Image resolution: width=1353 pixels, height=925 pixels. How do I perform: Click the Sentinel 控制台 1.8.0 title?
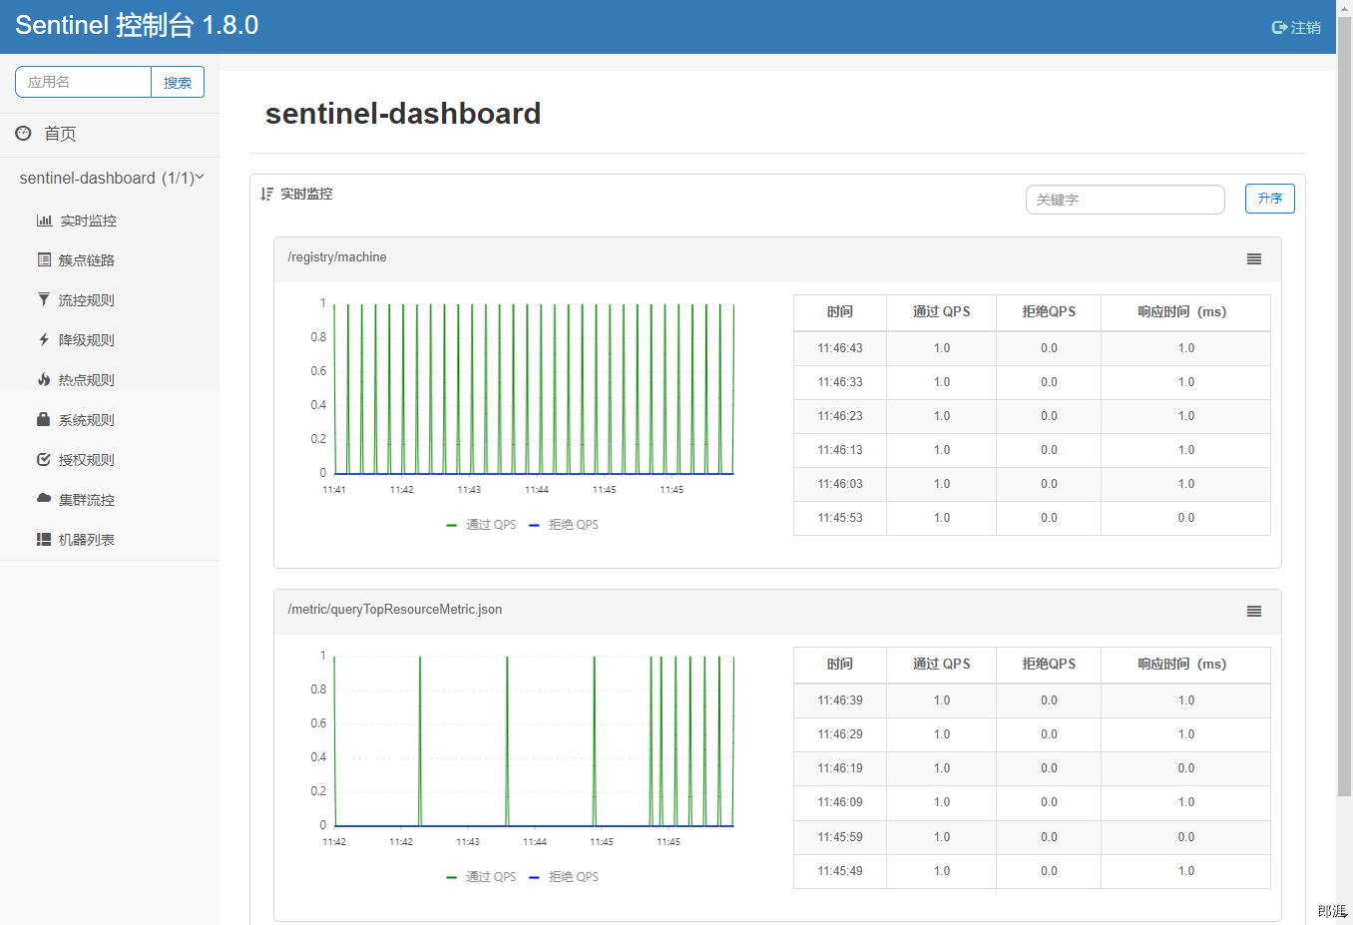click(137, 25)
